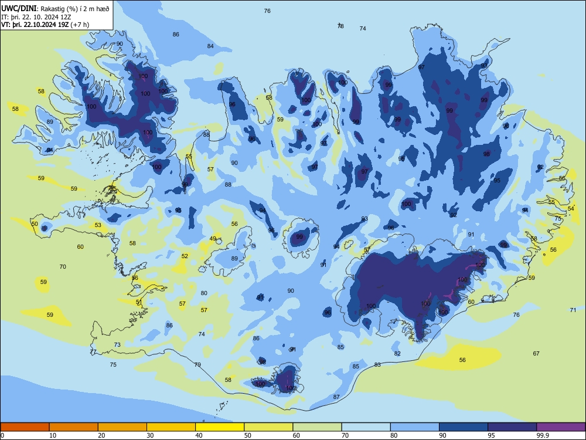Click the 70–80 light blue legend swatch
This screenshot has height=440, width=586.
click(x=366, y=427)
